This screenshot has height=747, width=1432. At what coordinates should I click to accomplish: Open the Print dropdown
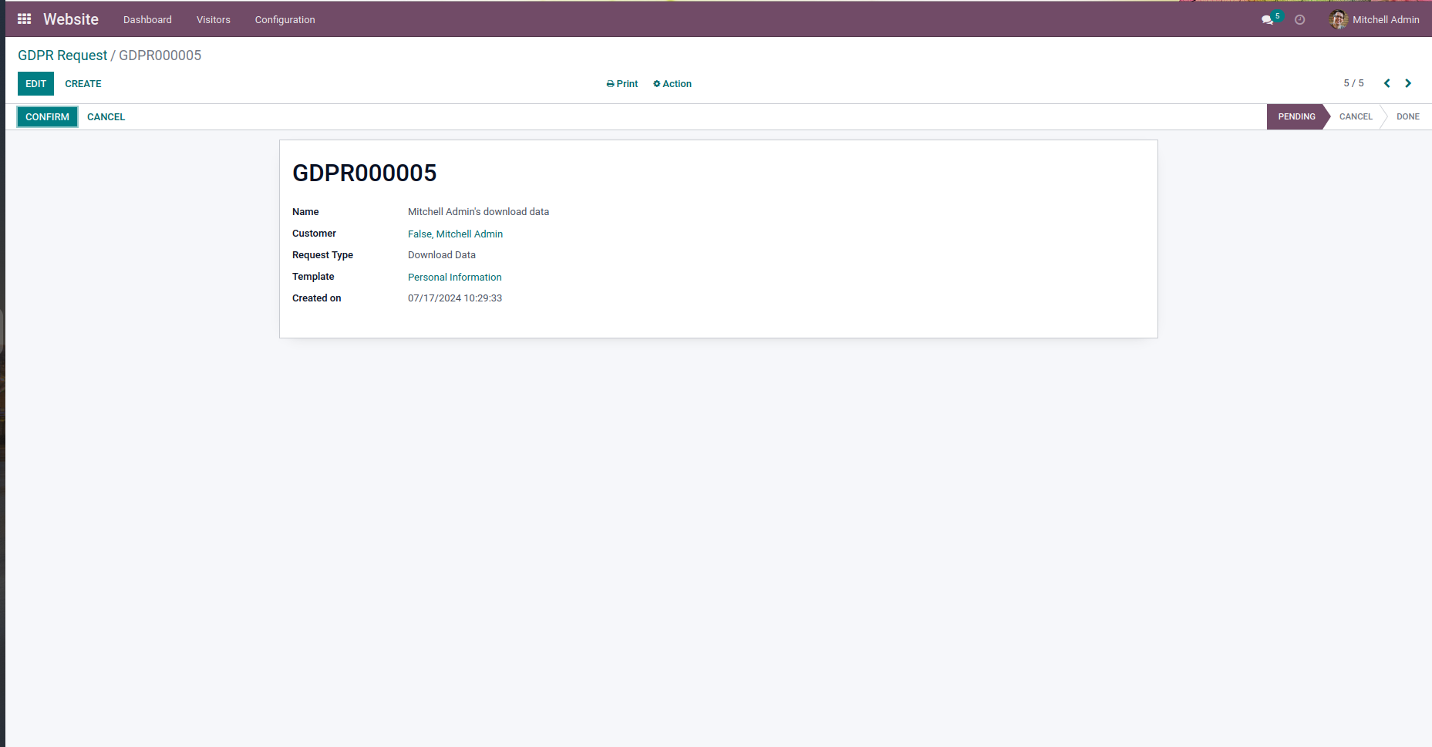pos(622,84)
